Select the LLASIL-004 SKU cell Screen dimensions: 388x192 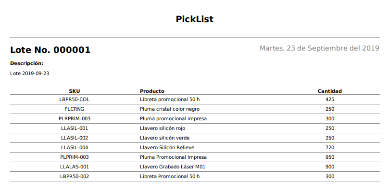pos(75,148)
